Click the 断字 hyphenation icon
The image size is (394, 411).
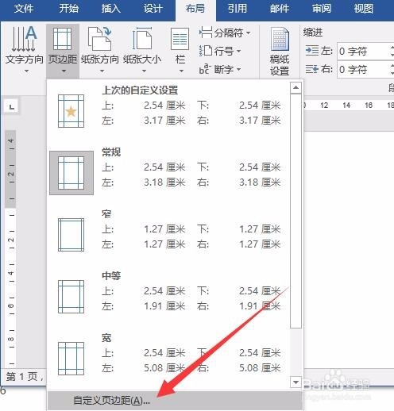point(205,69)
